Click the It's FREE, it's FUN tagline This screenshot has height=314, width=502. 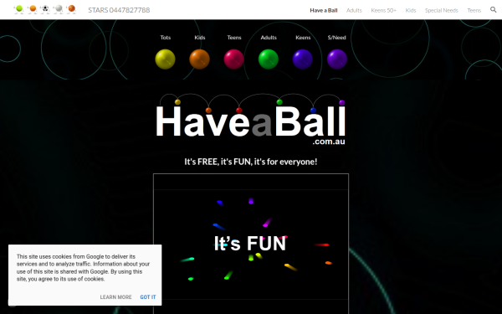tap(251, 162)
